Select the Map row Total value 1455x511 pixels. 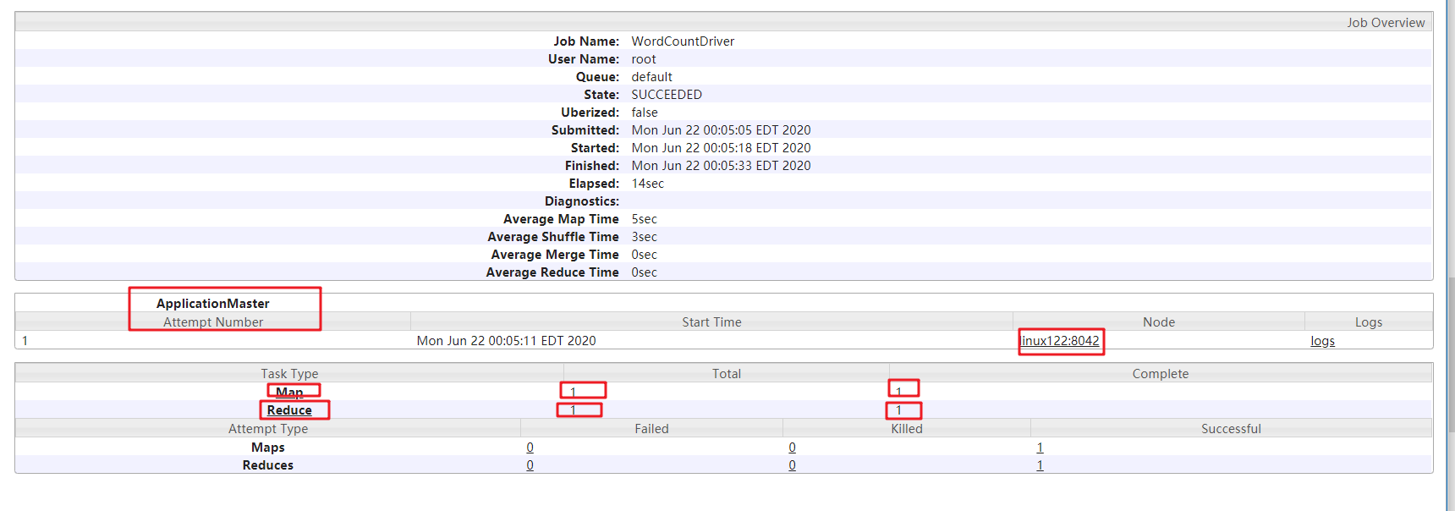(573, 392)
